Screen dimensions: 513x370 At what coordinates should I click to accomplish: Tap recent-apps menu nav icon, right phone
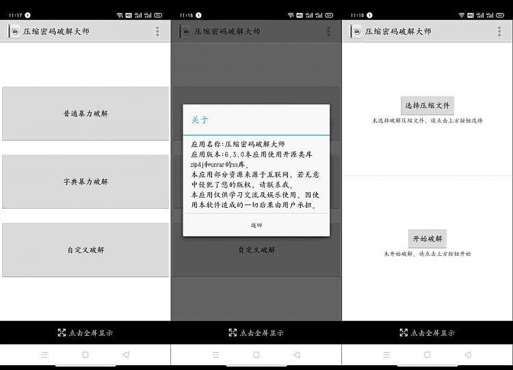(386, 355)
